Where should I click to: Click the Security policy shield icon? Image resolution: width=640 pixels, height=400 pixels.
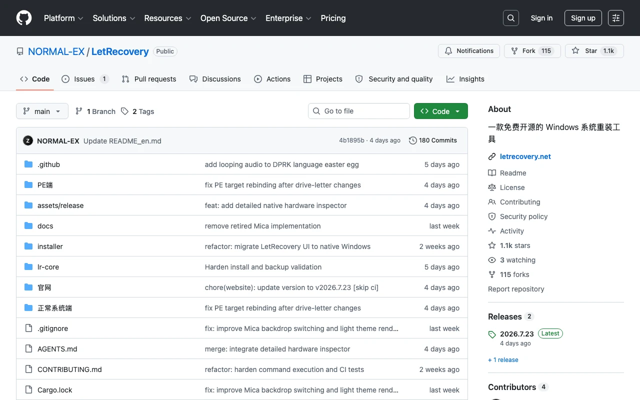(492, 216)
